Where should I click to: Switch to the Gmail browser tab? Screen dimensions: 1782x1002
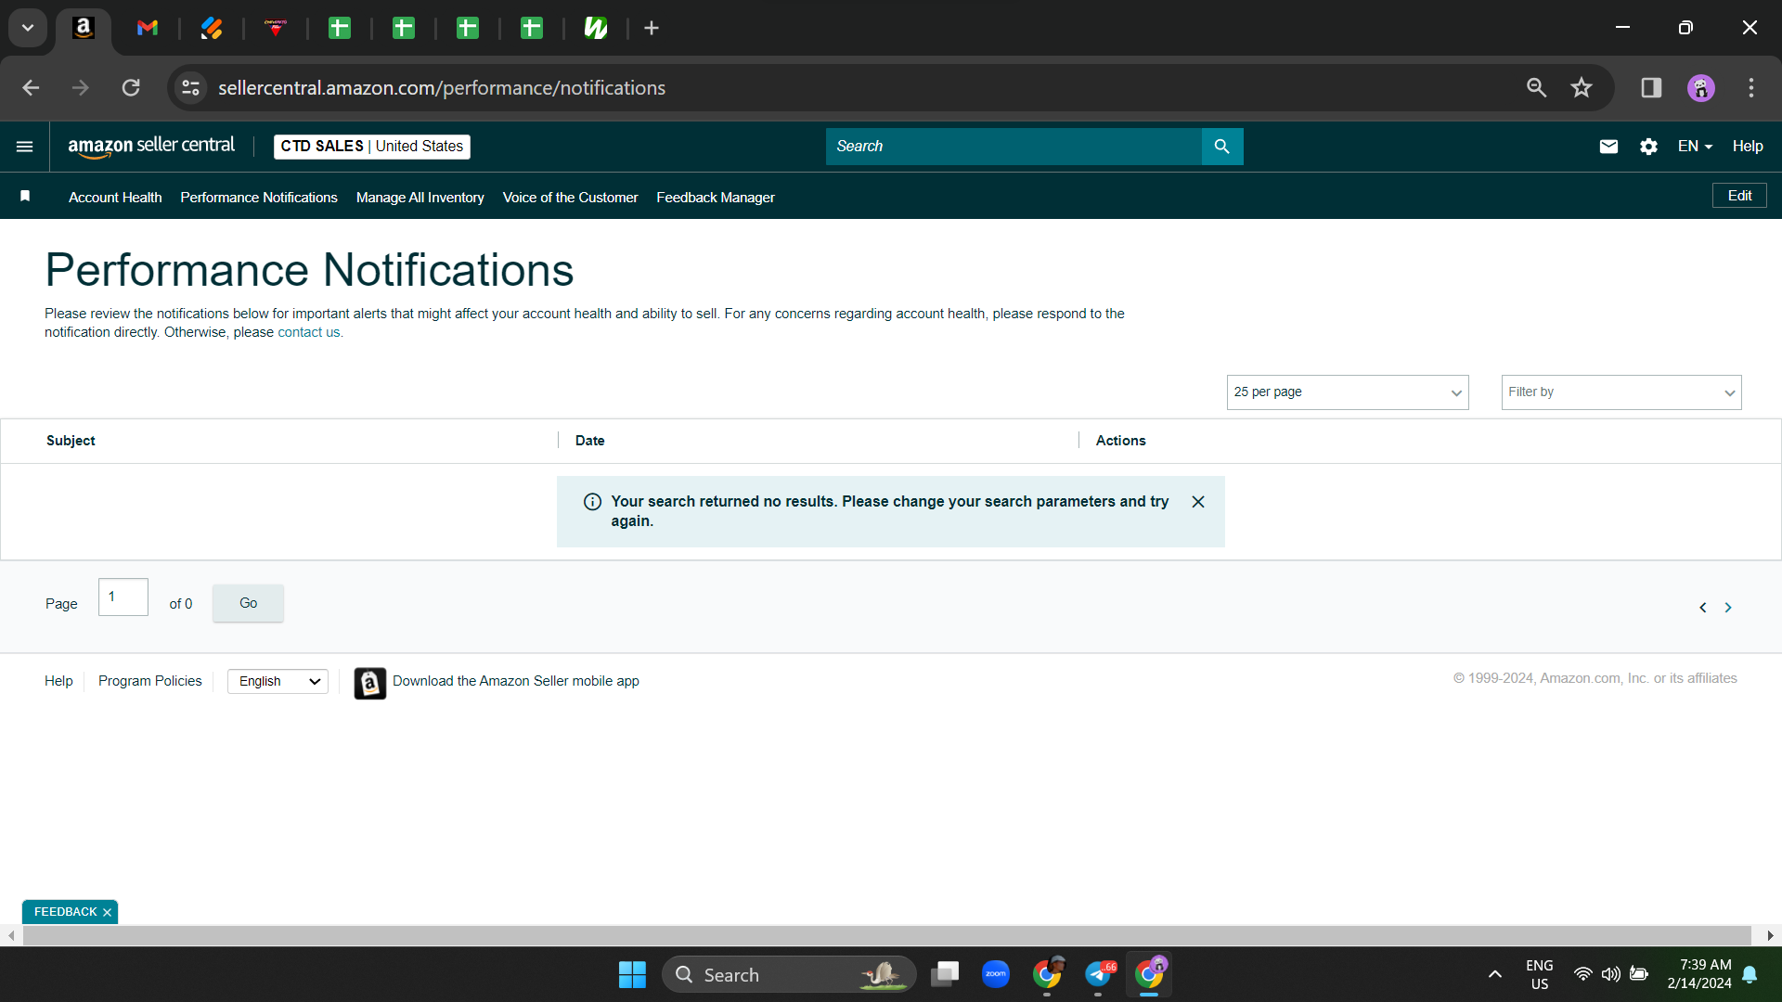click(x=148, y=28)
